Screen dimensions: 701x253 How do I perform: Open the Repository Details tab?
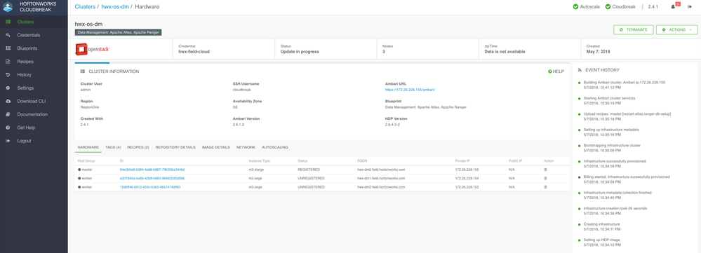tap(175, 147)
